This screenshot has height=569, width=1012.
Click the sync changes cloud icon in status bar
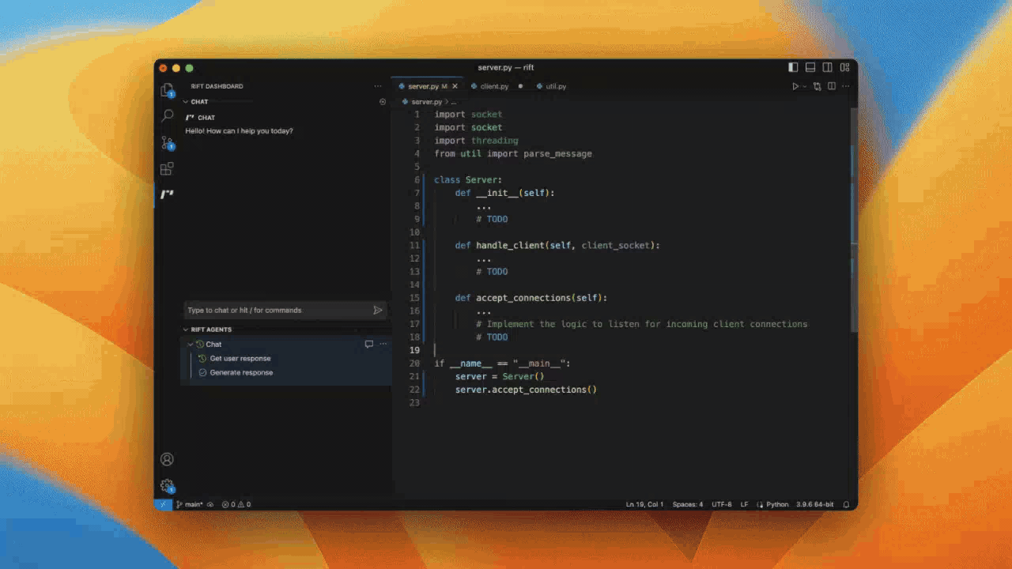(210, 504)
